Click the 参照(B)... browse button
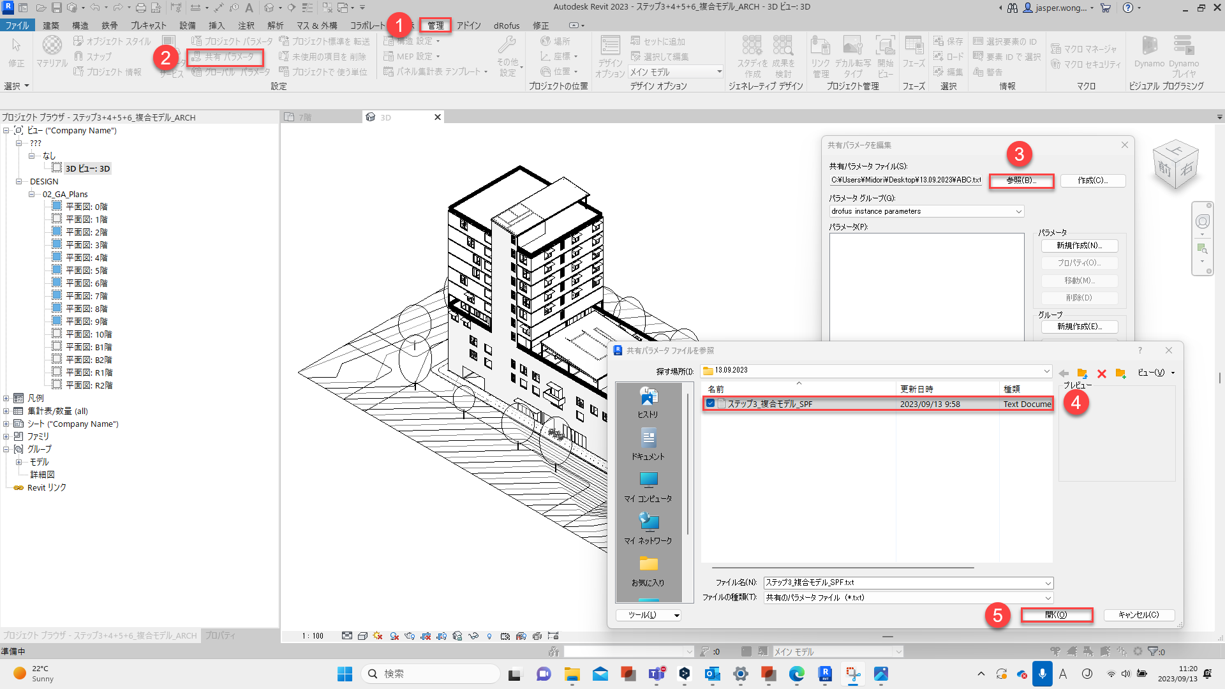1225x689 pixels. 1021,181
